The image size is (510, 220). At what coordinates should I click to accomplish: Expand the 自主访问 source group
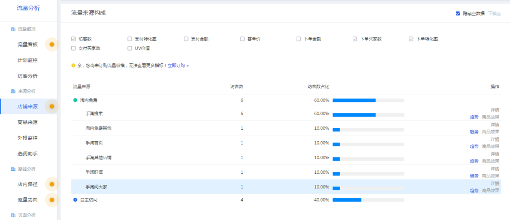(x=75, y=200)
